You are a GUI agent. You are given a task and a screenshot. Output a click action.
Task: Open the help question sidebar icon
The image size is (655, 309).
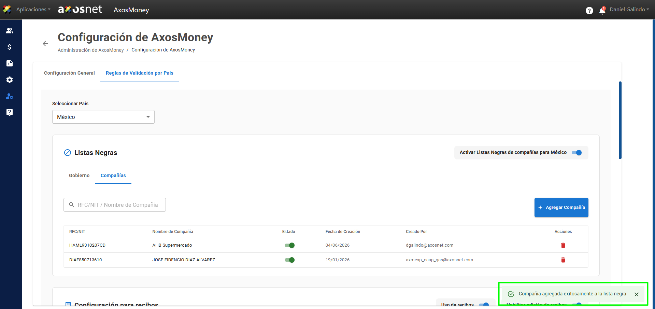coord(10,112)
